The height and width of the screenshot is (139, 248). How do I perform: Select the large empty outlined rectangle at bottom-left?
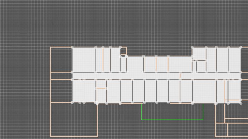coord(74,120)
